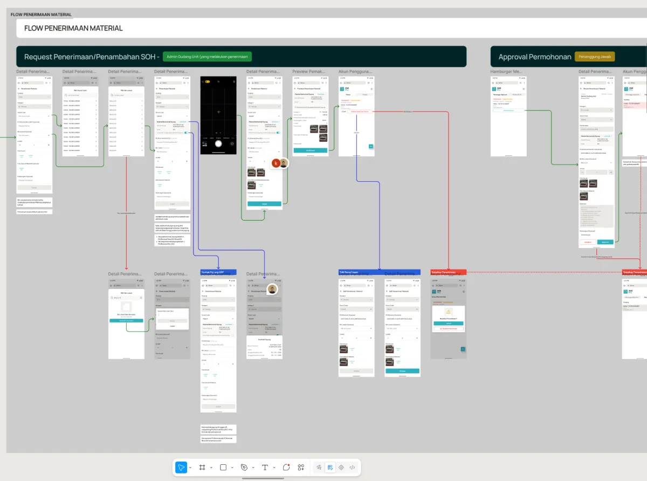Click the minus stepper in Approval detail frame

coord(583,173)
